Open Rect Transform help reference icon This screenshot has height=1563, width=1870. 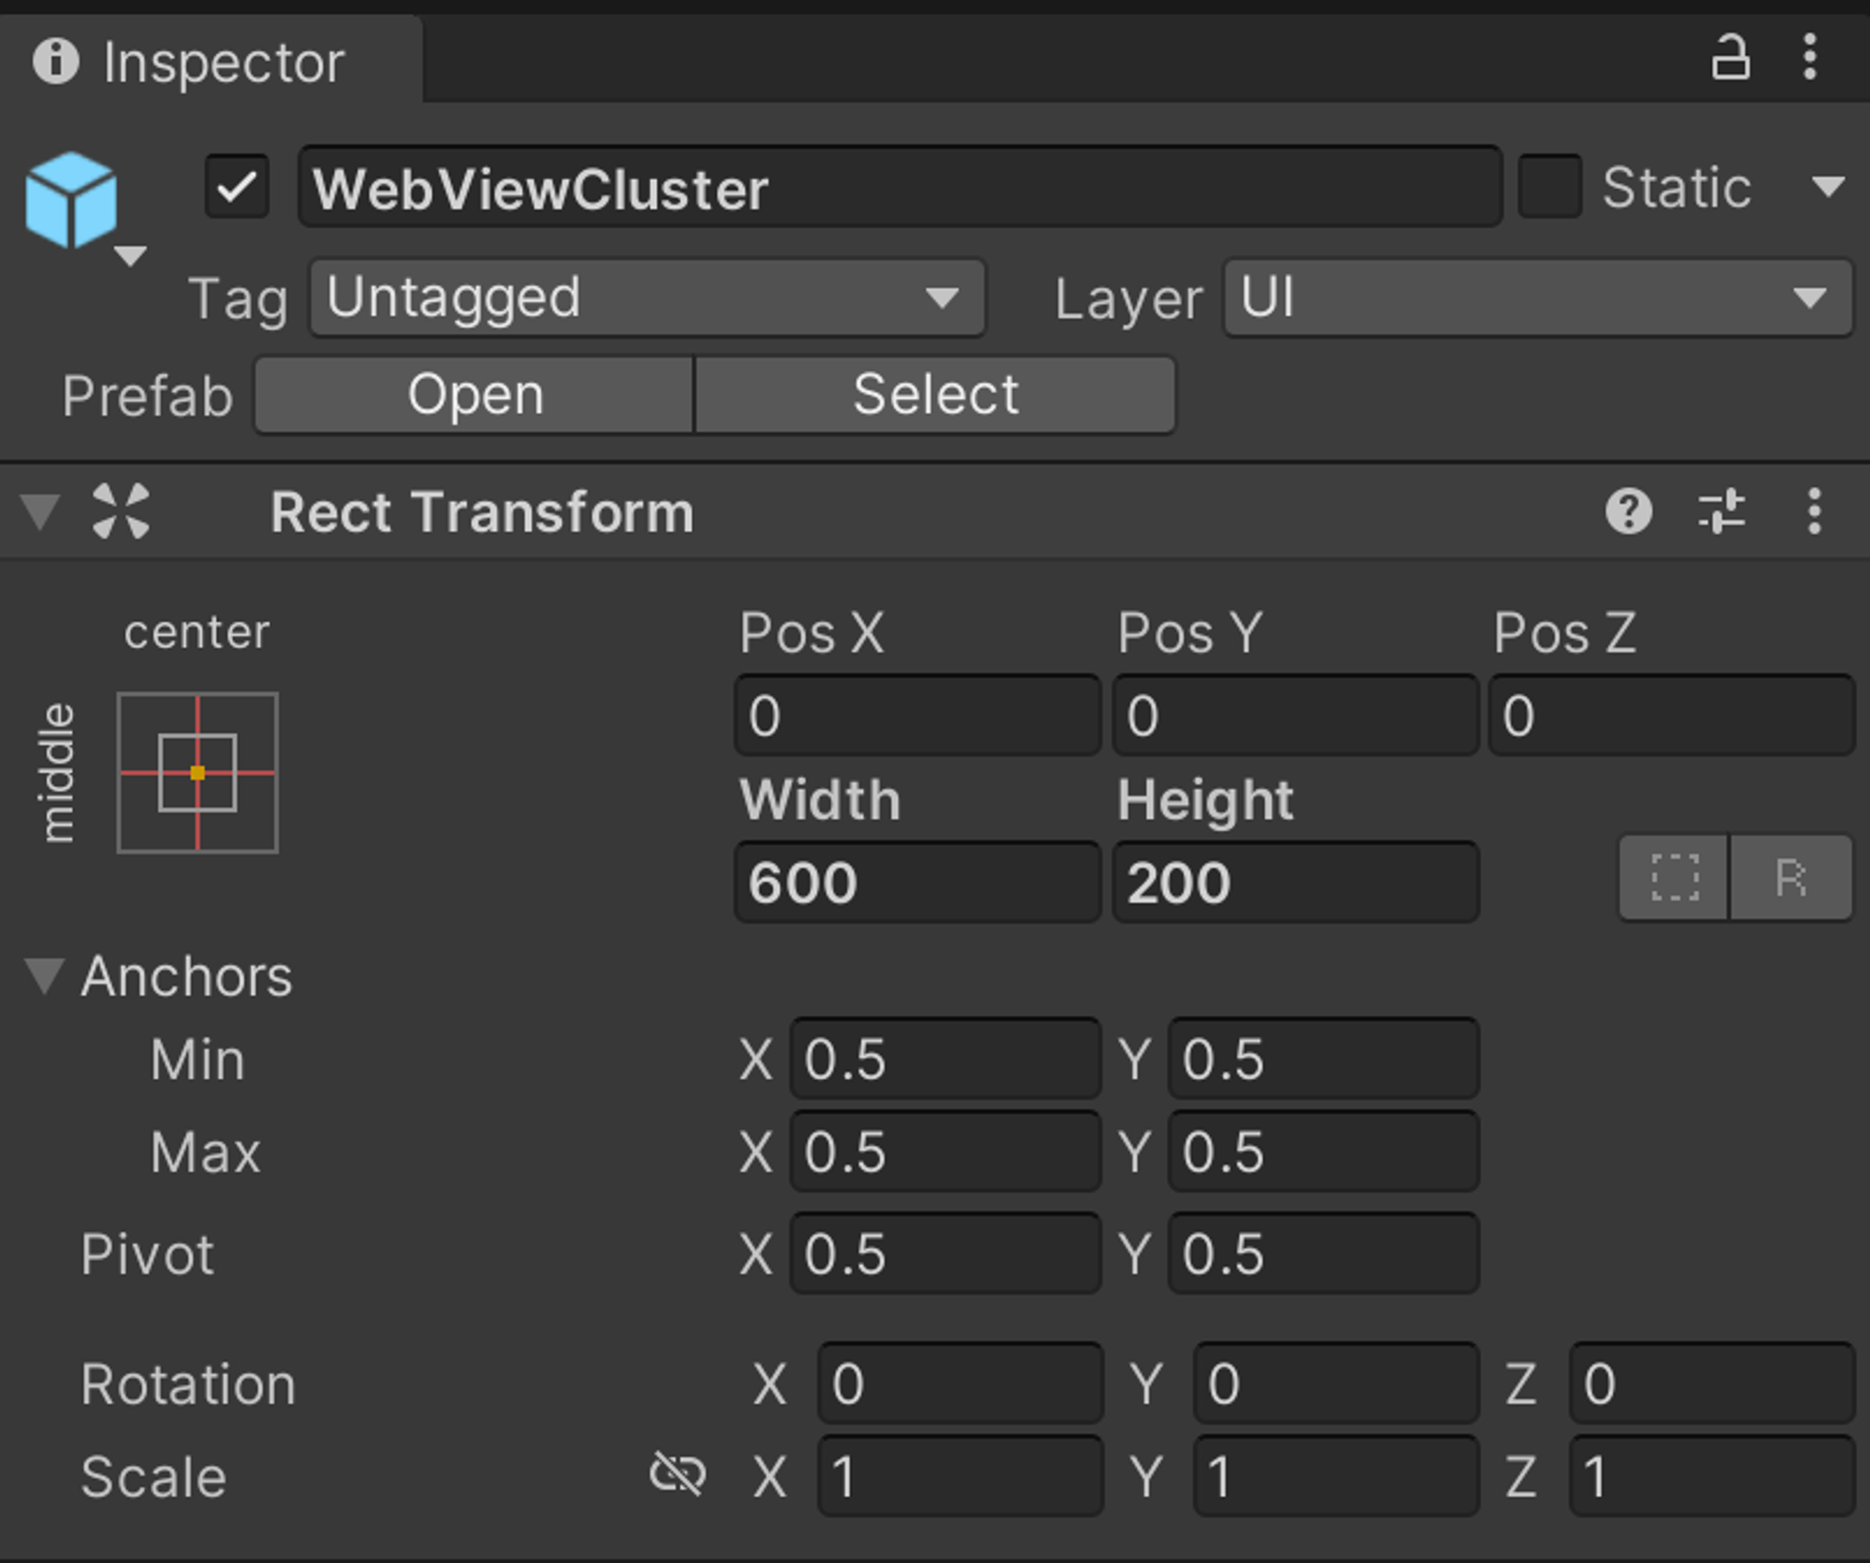(x=1629, y=511)
